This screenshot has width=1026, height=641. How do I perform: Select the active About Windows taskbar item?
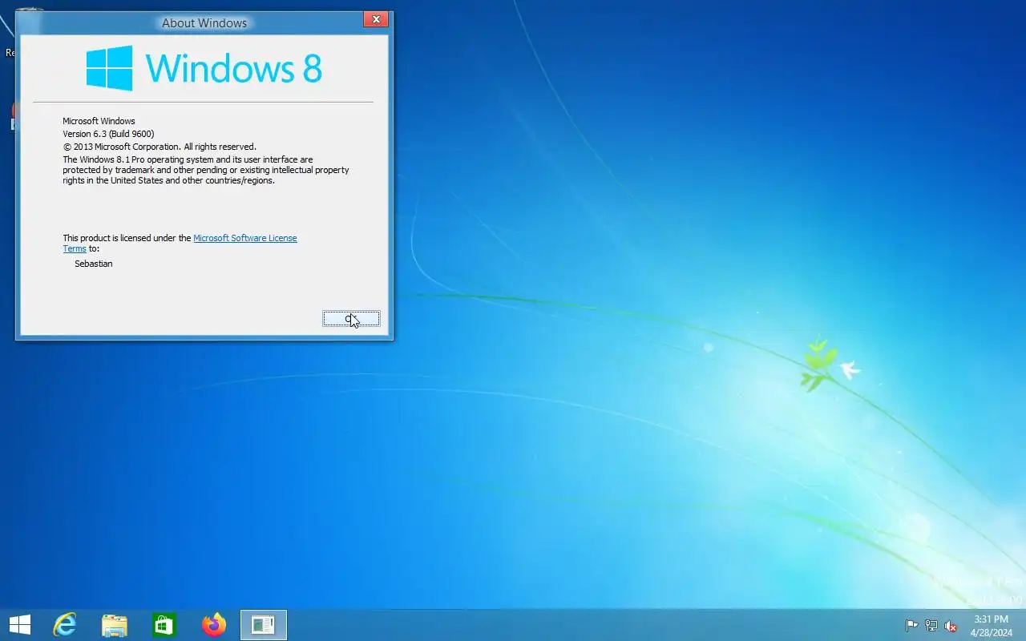(x=264, y=625)
